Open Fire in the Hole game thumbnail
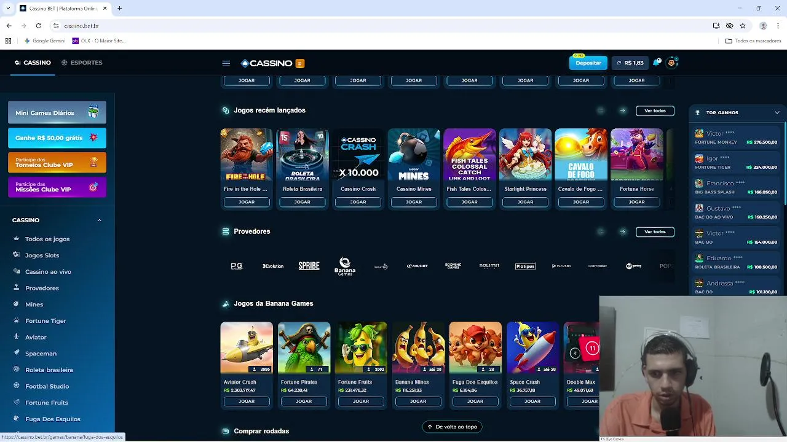This screenshot has height=442, width=787. point(247,155)
